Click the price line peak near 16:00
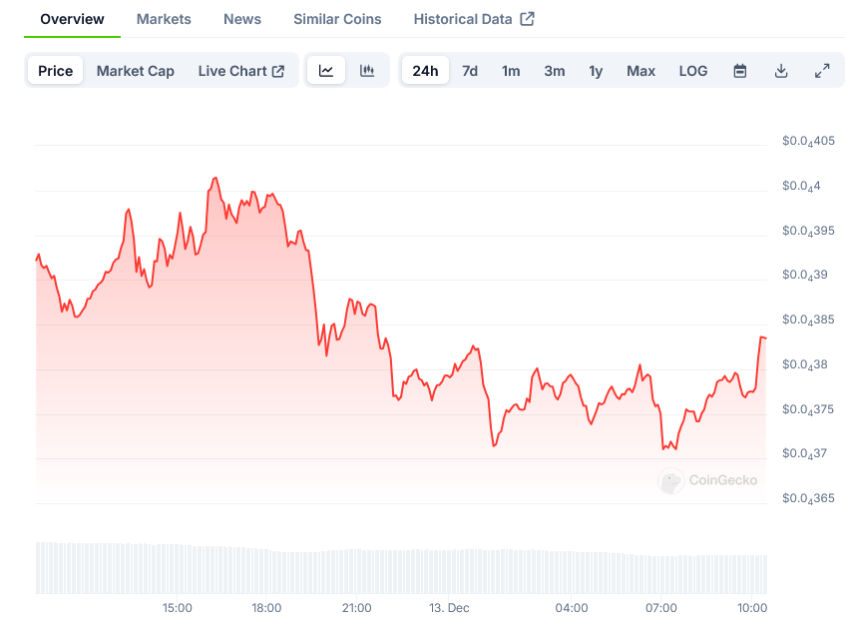845x640 pixels. 214,179
